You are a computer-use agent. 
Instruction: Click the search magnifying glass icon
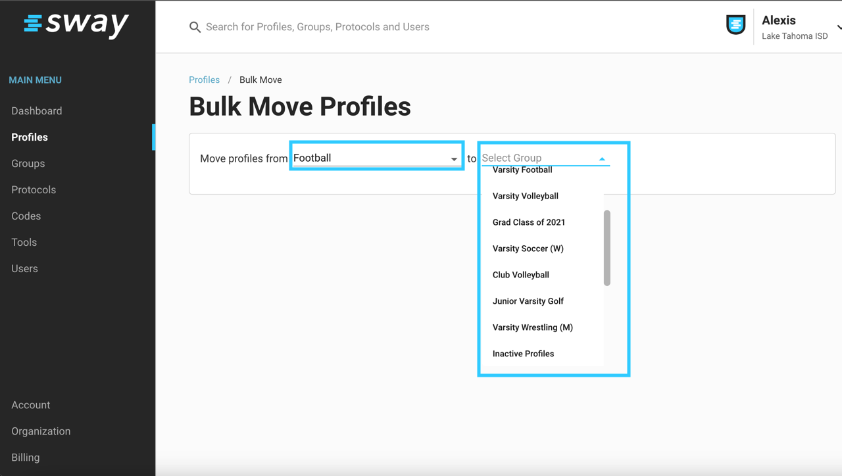(x=195, y=27)
